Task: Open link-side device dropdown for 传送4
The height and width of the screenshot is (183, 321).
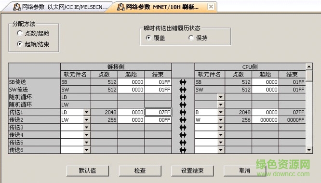Action: [x=87, y=135]
